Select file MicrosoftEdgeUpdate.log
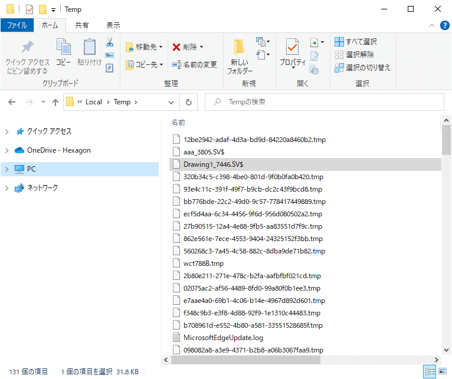Viewport: 452px width, 379px height. coord(223,338)
